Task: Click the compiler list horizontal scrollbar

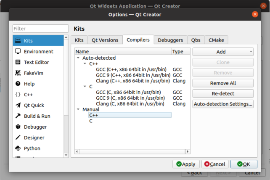Action: point(132,151)
